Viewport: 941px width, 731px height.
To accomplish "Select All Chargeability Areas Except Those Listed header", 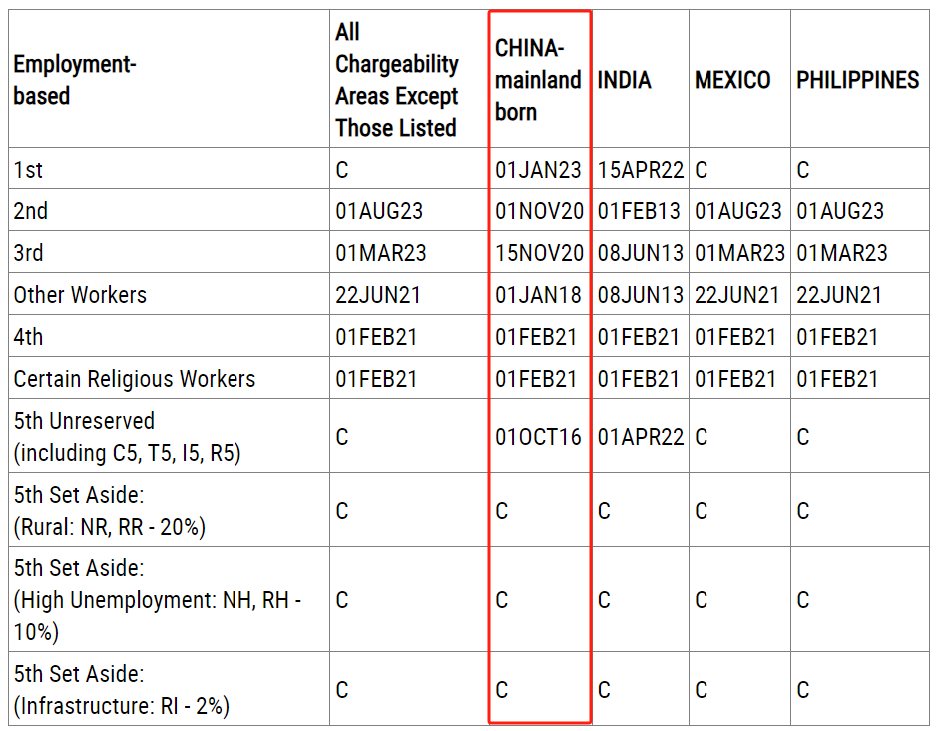I will click(397, 80).
